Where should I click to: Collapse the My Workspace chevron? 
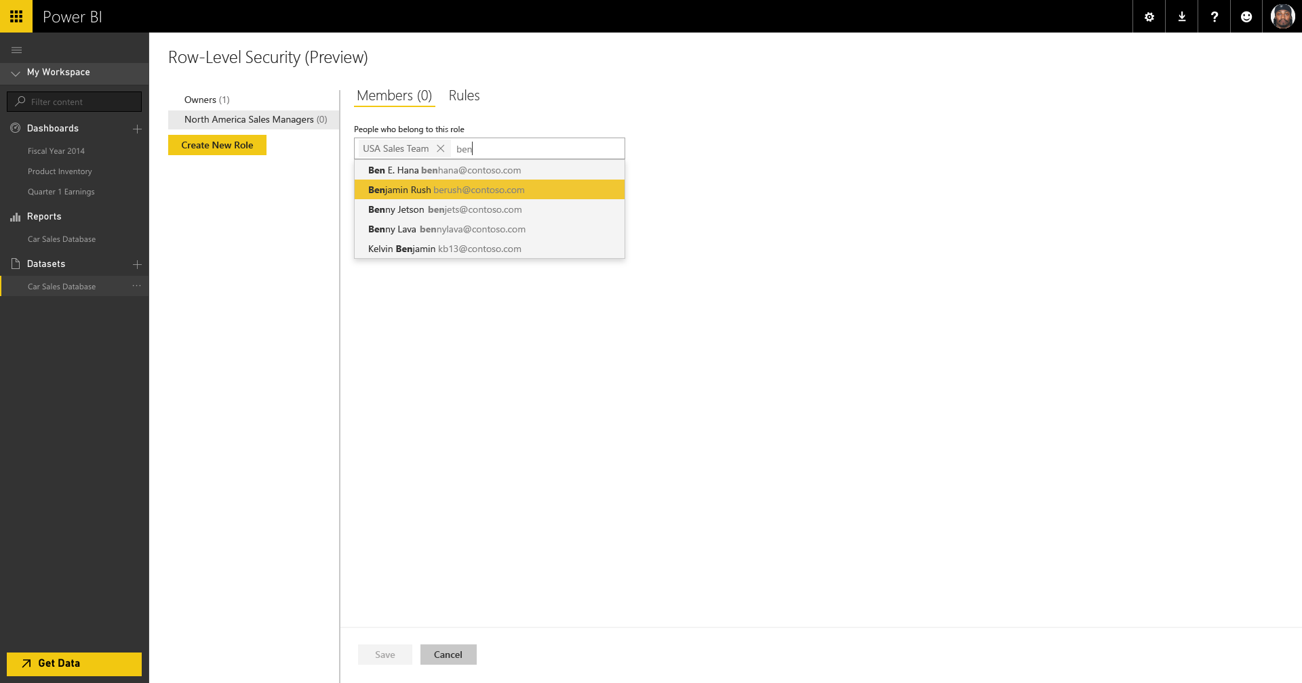(15, 73)
